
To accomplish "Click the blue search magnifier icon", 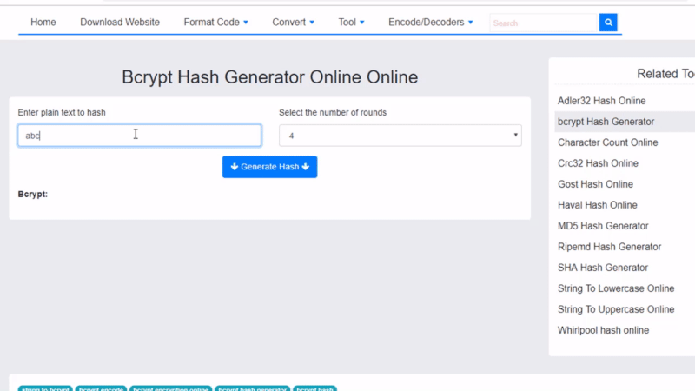I will [x=608, y=23].
